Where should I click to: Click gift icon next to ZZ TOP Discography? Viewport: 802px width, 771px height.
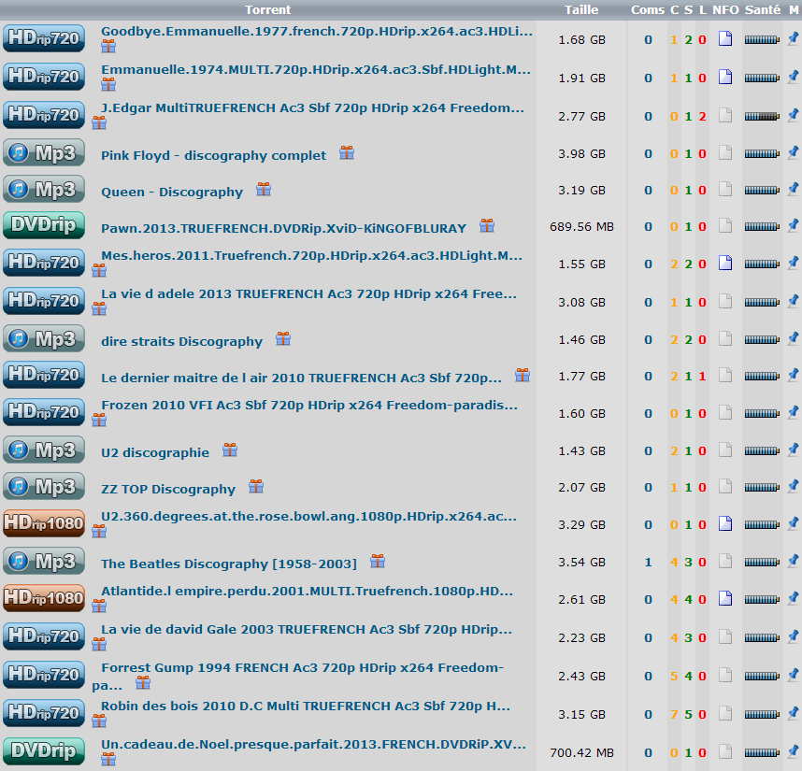tap(256, 486)
